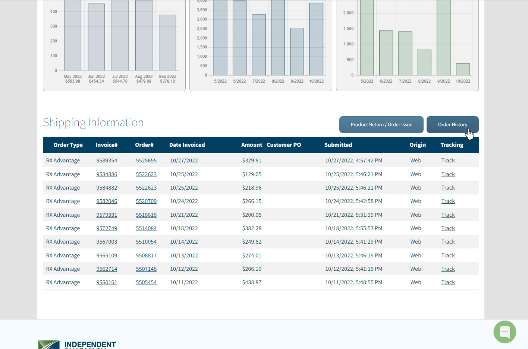This screenshot has width=528, height=349.
Task: Open invoice 9560161
Action: click(107, 282)
